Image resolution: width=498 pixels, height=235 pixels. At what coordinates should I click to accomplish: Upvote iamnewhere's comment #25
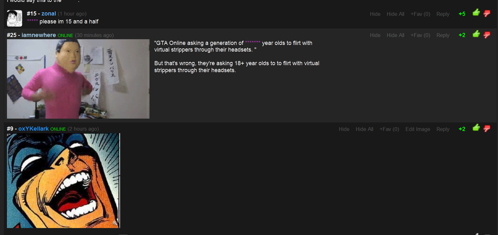point(476,34)
